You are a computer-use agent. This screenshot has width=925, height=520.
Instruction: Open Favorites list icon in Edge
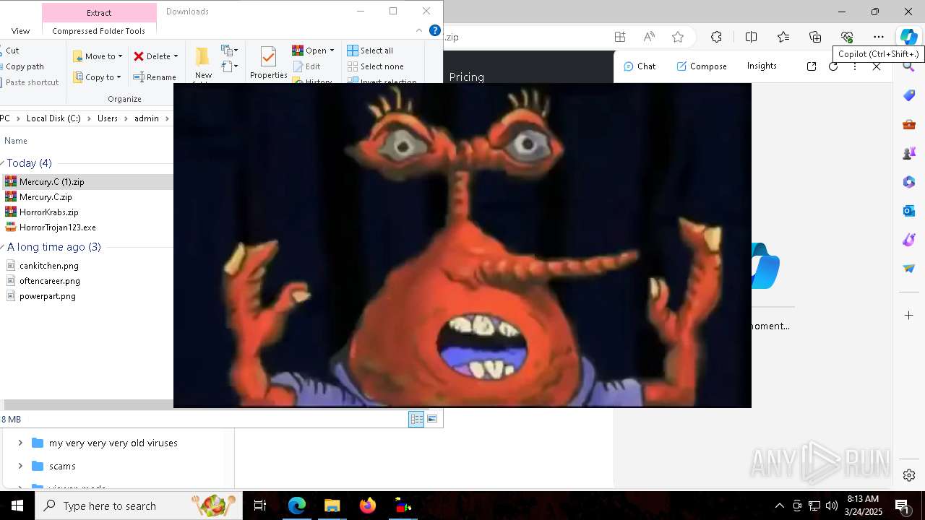click(783, 37)
